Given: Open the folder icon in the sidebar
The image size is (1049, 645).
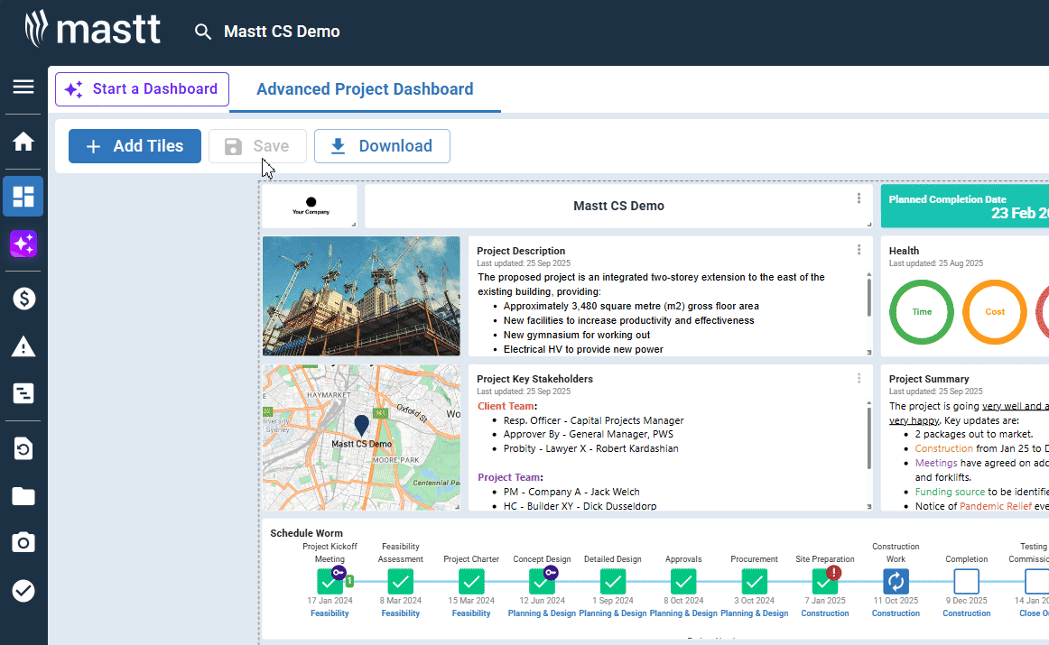Looking at the screenshot, I should (23, 495).
